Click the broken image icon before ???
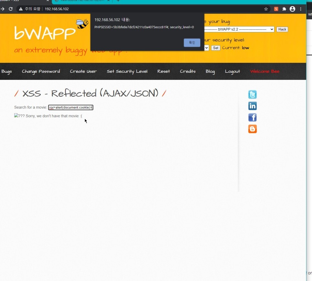The width and height of the screenshot is (312, 281). click(16, 115)
